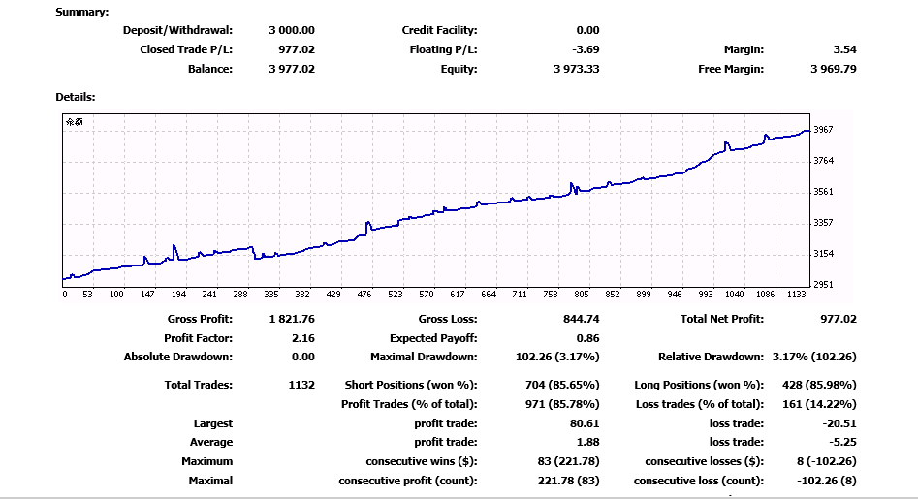Click the equity value '3 973.33'
The height and width of the screenshot is (499, 918).
click(576, 69)
